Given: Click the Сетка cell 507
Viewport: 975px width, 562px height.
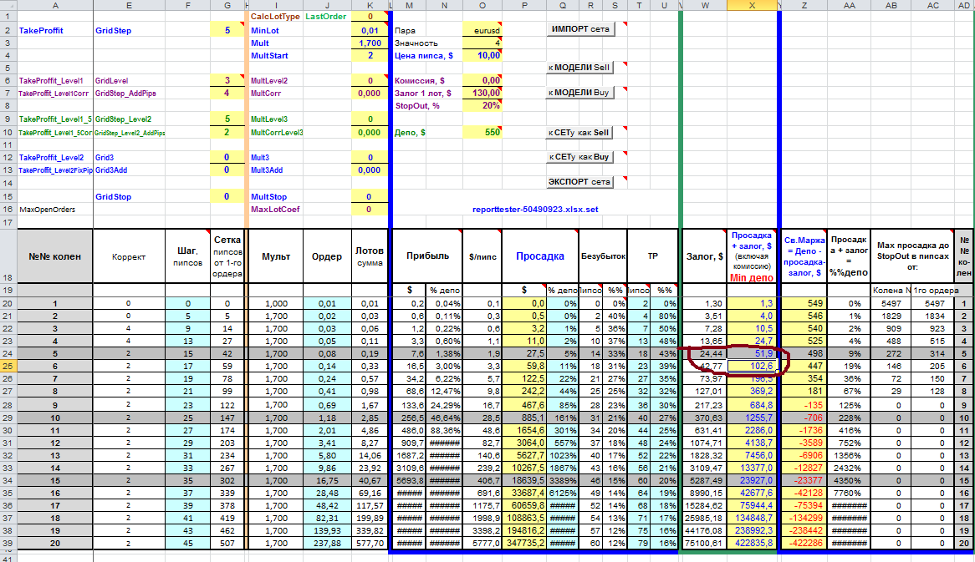Looking at the screenshot, I should pos(227,543).
